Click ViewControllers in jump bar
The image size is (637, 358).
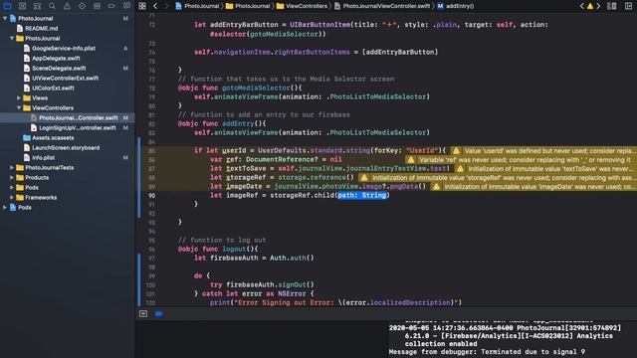302,6
